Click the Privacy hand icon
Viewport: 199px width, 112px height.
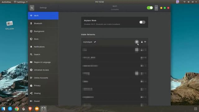pyautogui.click(x=31, y=86)
